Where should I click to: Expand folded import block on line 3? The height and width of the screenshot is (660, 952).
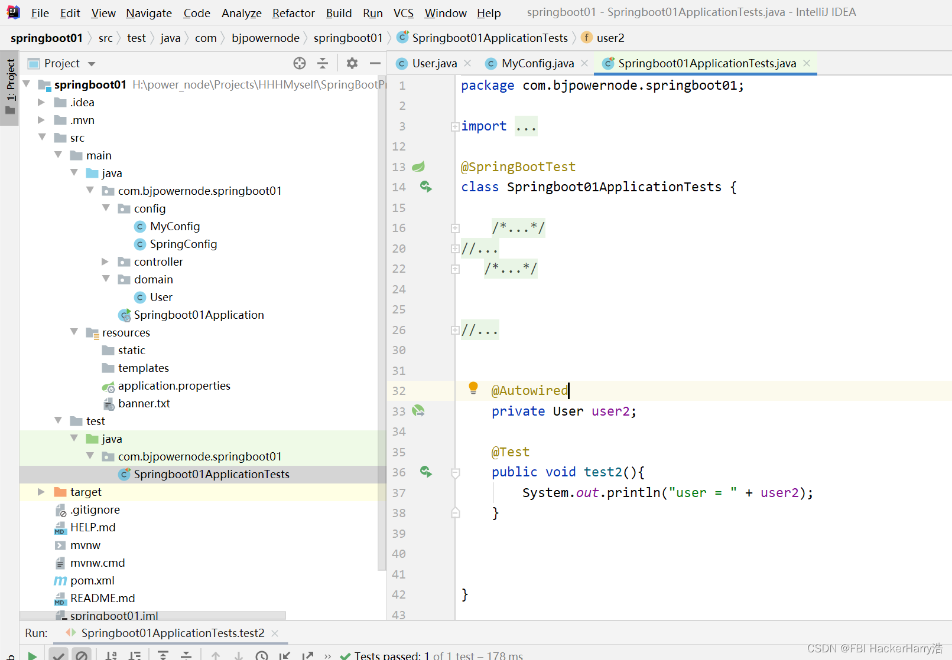pos(455,126)
